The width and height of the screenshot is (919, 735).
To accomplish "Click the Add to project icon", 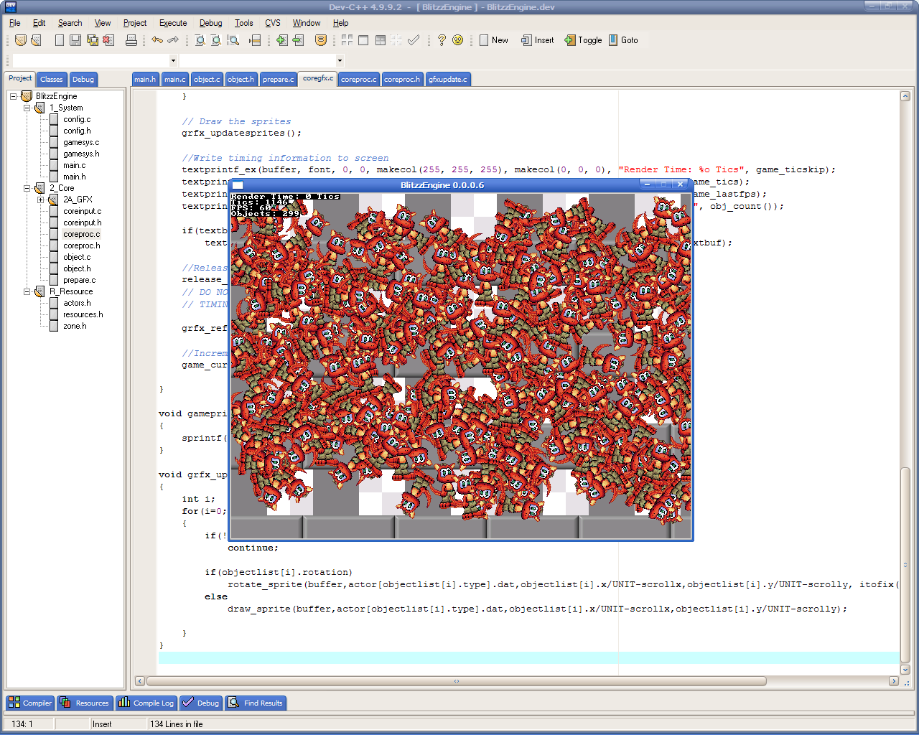I will (282, 40).
